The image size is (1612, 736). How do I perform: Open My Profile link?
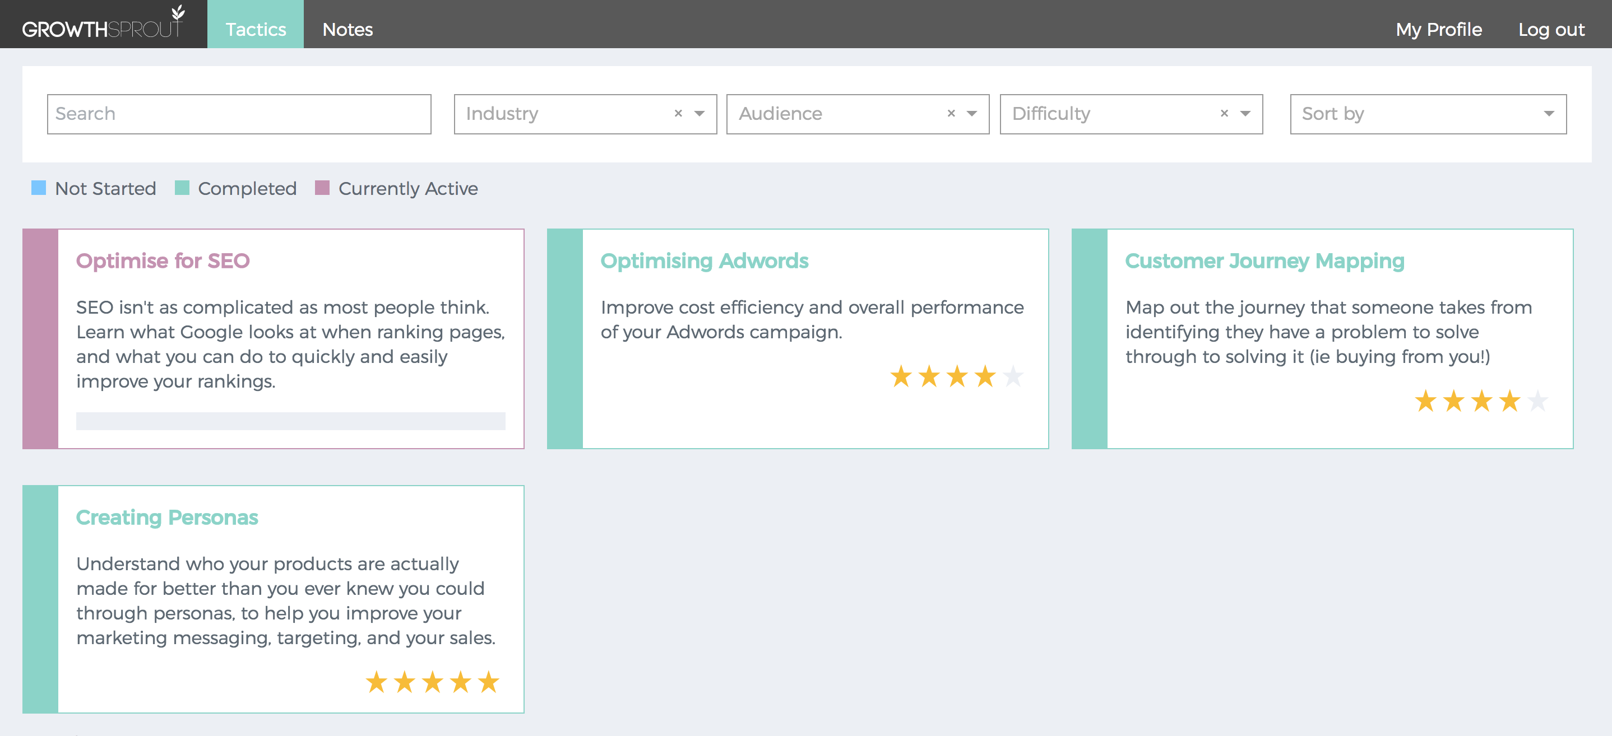point(1438,29)
